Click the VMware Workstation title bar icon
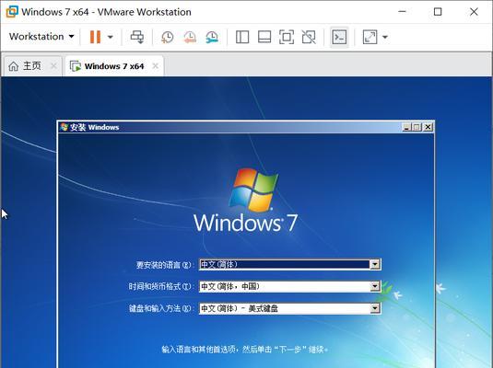The image size is (493, 368). (12, 12)
